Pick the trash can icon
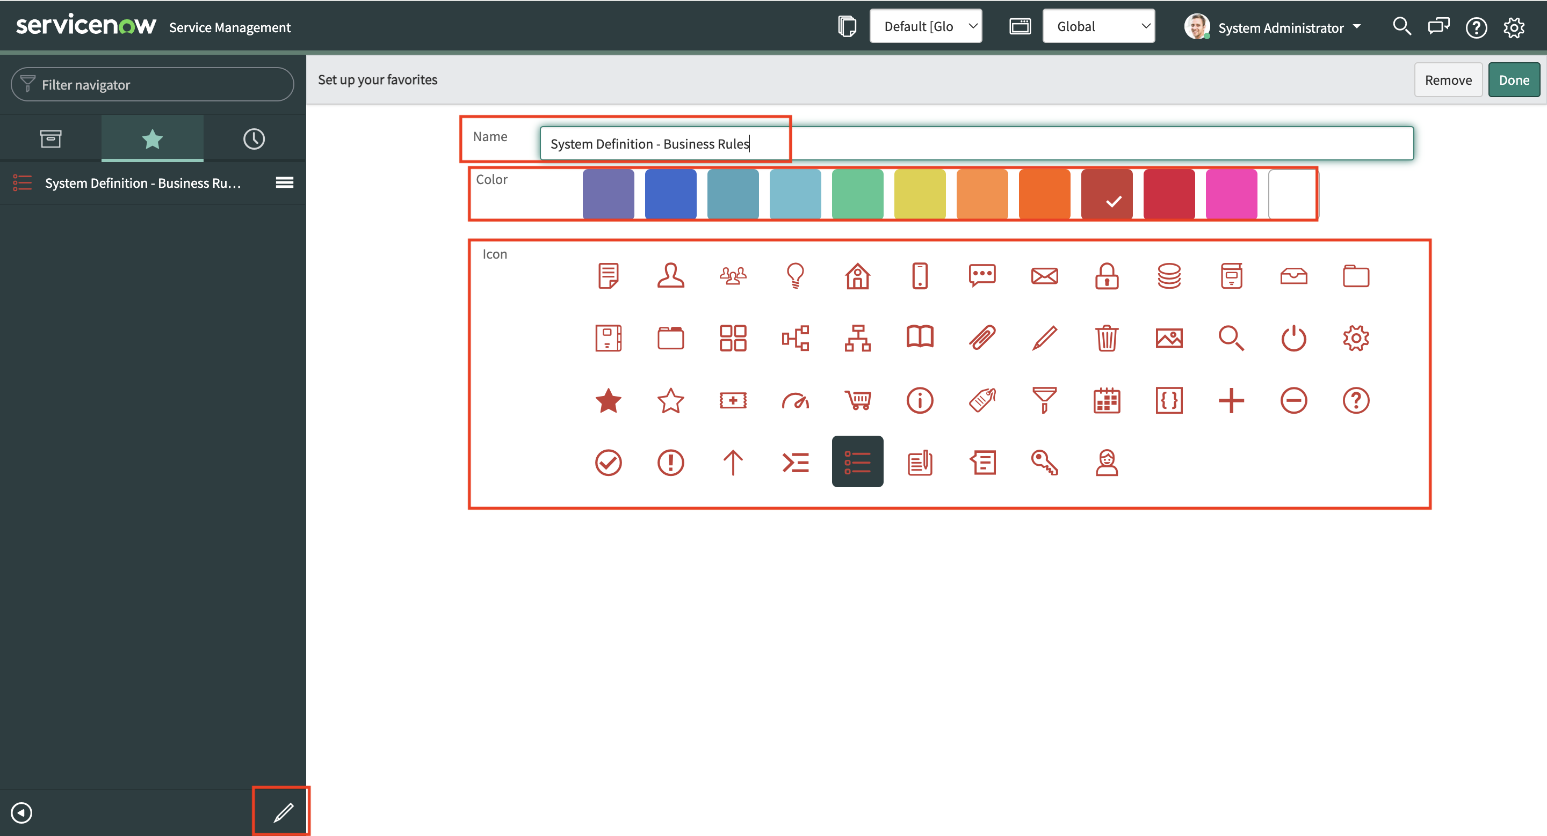Viewport: 1547px width, 836px height. pyautogui.click(x=1106, y=338)
